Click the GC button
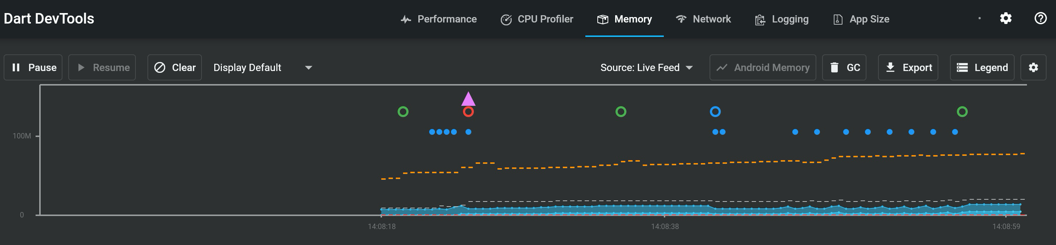The image size is (1056, 245). 844,67
